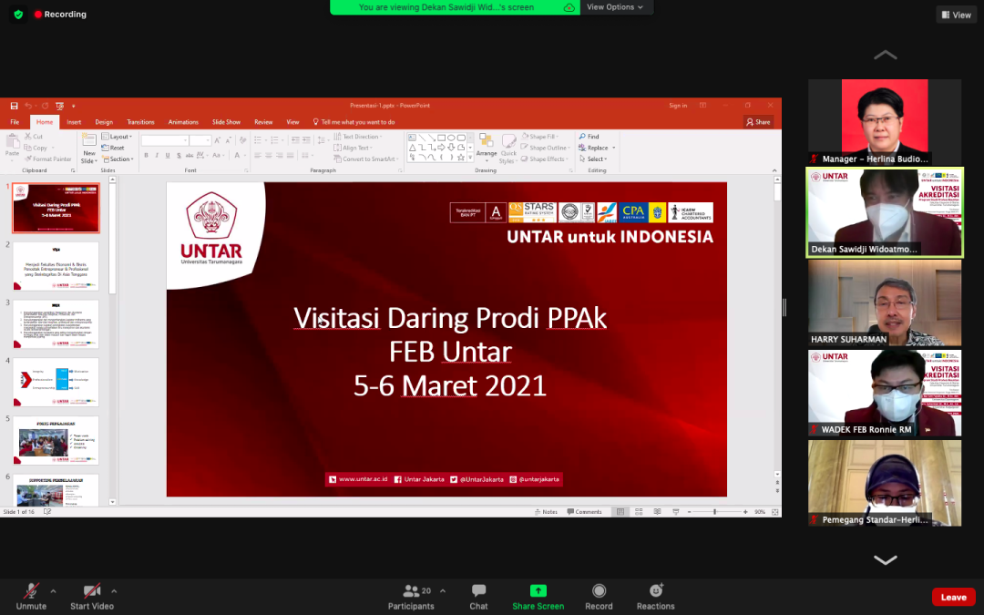
Task: Click Sign in on PowerPoint title bar
Action: click(678, 106)
